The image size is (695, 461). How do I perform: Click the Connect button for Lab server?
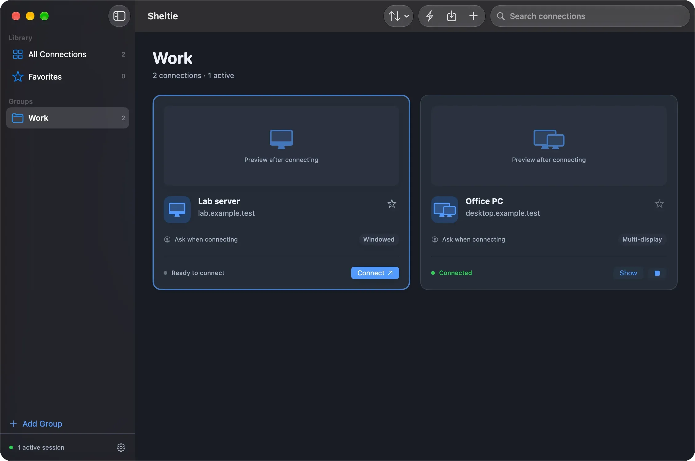click(x=375, y=273)
